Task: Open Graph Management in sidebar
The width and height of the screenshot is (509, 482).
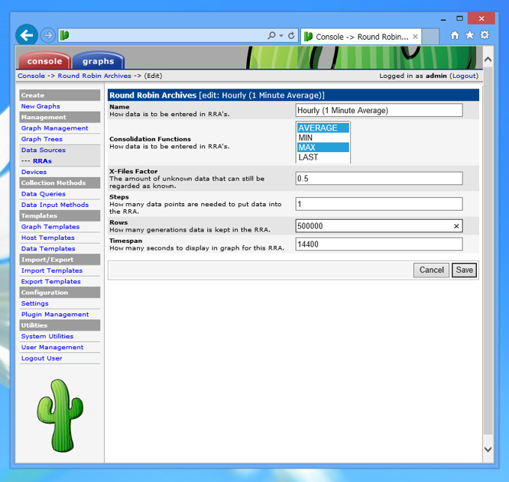Action: [55, 128]
